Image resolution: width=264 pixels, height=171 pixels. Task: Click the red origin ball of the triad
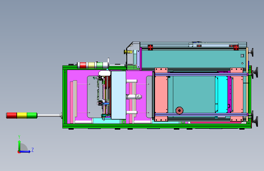(x=19, y=152)
